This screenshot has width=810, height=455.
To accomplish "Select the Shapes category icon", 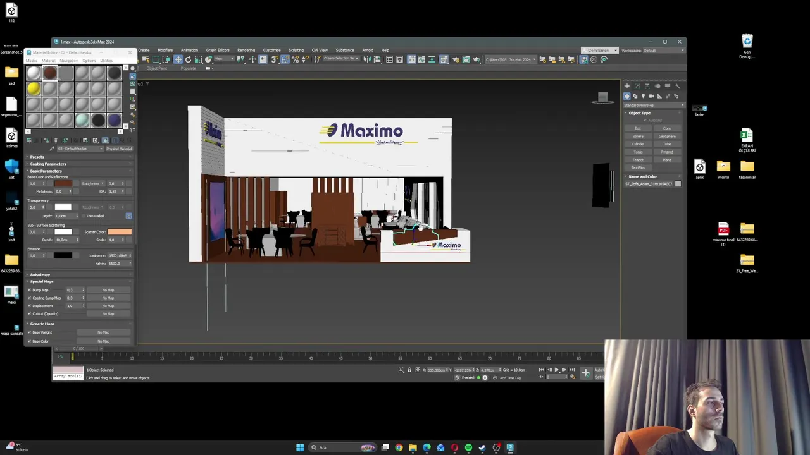I will [x=635, y=96].
